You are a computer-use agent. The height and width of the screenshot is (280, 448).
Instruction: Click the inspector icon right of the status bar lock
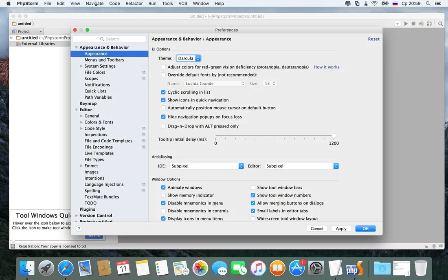tap(434, 246)
